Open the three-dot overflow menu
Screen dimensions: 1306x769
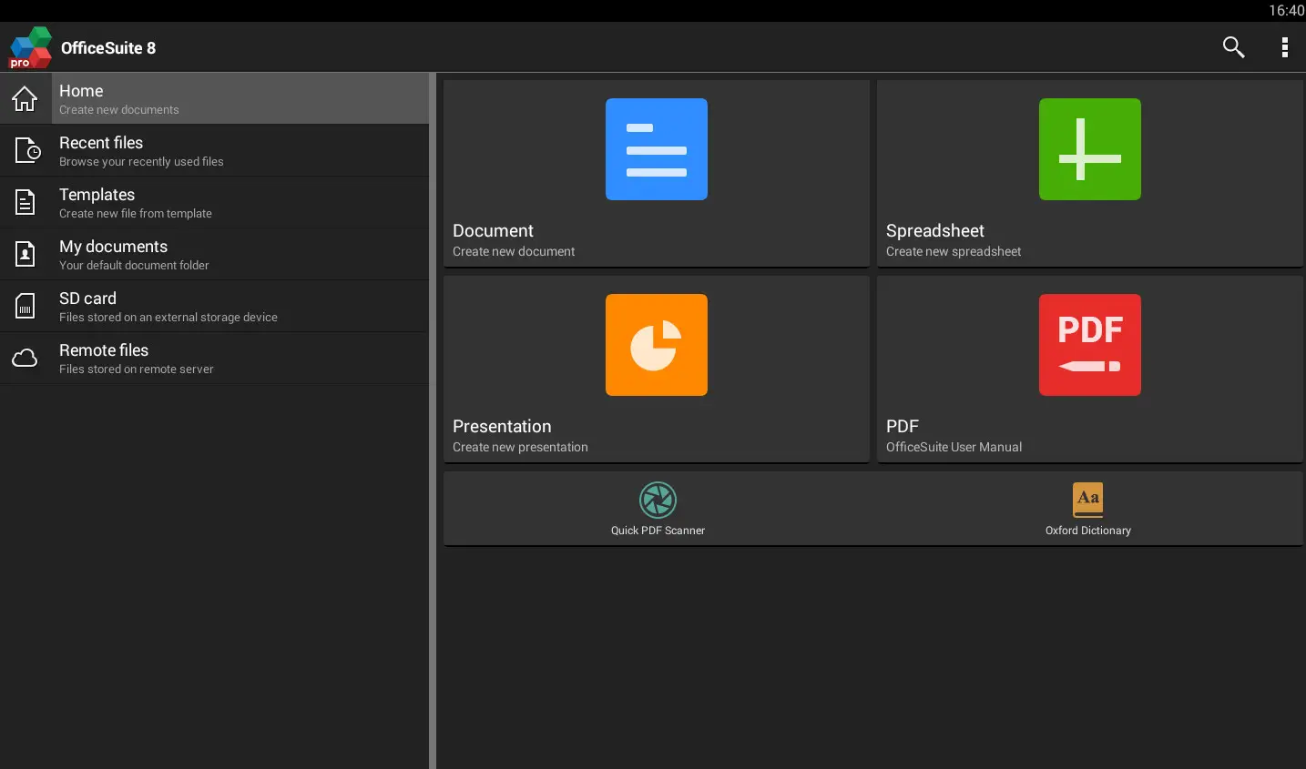point(1284,47)
